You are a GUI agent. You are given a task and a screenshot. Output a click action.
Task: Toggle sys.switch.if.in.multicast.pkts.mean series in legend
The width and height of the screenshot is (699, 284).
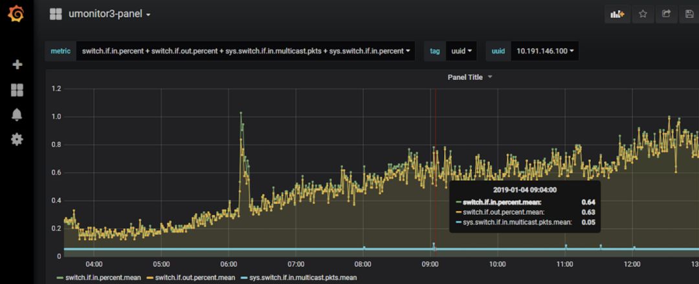tap(303, 278)
